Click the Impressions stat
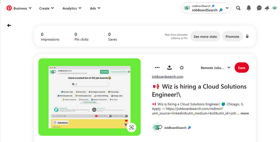Viewport: 280px width, 142px height. (50, 37)
